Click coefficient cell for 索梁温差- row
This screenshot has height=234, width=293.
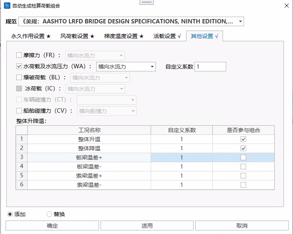(x=181, y=185)
